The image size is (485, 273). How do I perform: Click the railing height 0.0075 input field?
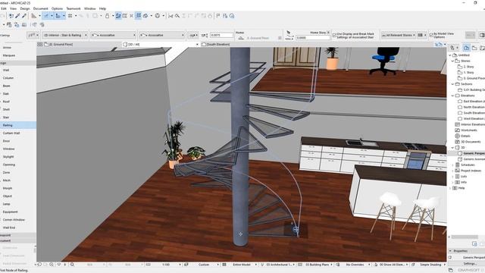click(221, 36)
